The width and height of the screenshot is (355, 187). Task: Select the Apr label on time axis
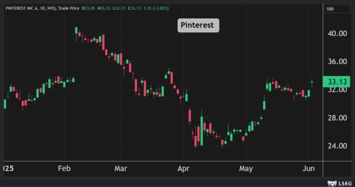click(x=183, y=168)
